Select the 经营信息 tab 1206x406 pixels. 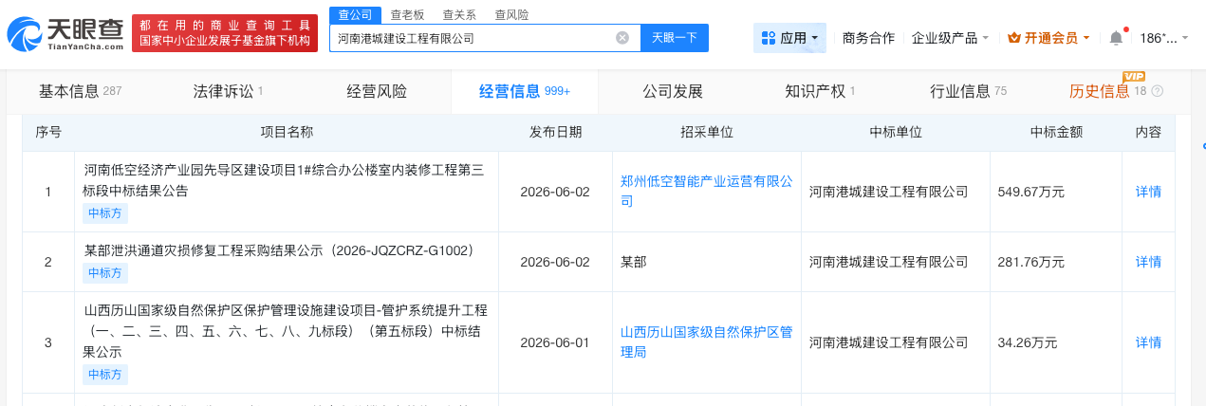[x=525, y=92]
